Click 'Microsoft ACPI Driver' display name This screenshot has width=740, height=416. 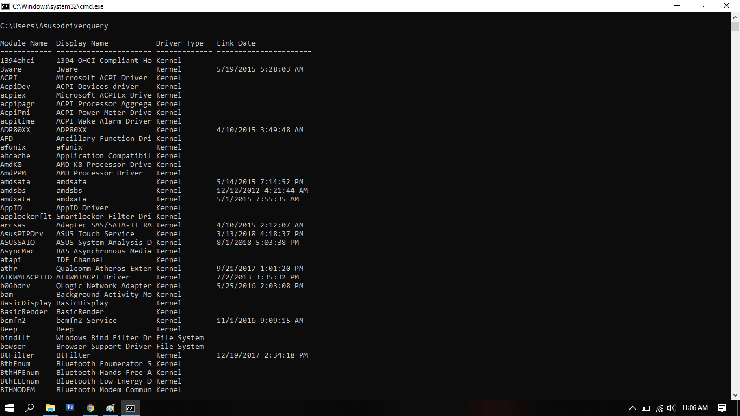pyautogui.click(x=102, y=78)
